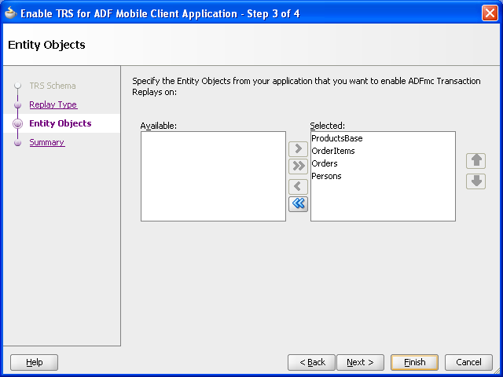
Task: Open Help for this wizard
Action: click(34, 362)
